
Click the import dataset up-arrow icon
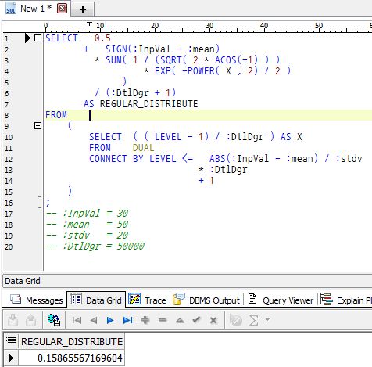pos(30,320)
